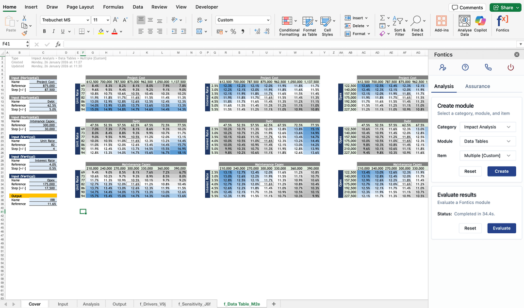Open Find & Select options
The image size is (524, 308).
(417, 26)
